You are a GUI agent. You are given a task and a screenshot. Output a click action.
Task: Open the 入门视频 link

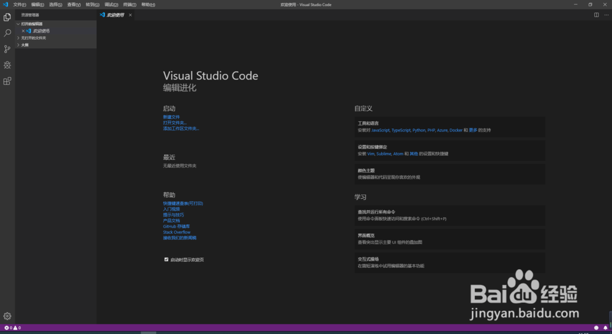pyautogui.click(x=171, y=209)
